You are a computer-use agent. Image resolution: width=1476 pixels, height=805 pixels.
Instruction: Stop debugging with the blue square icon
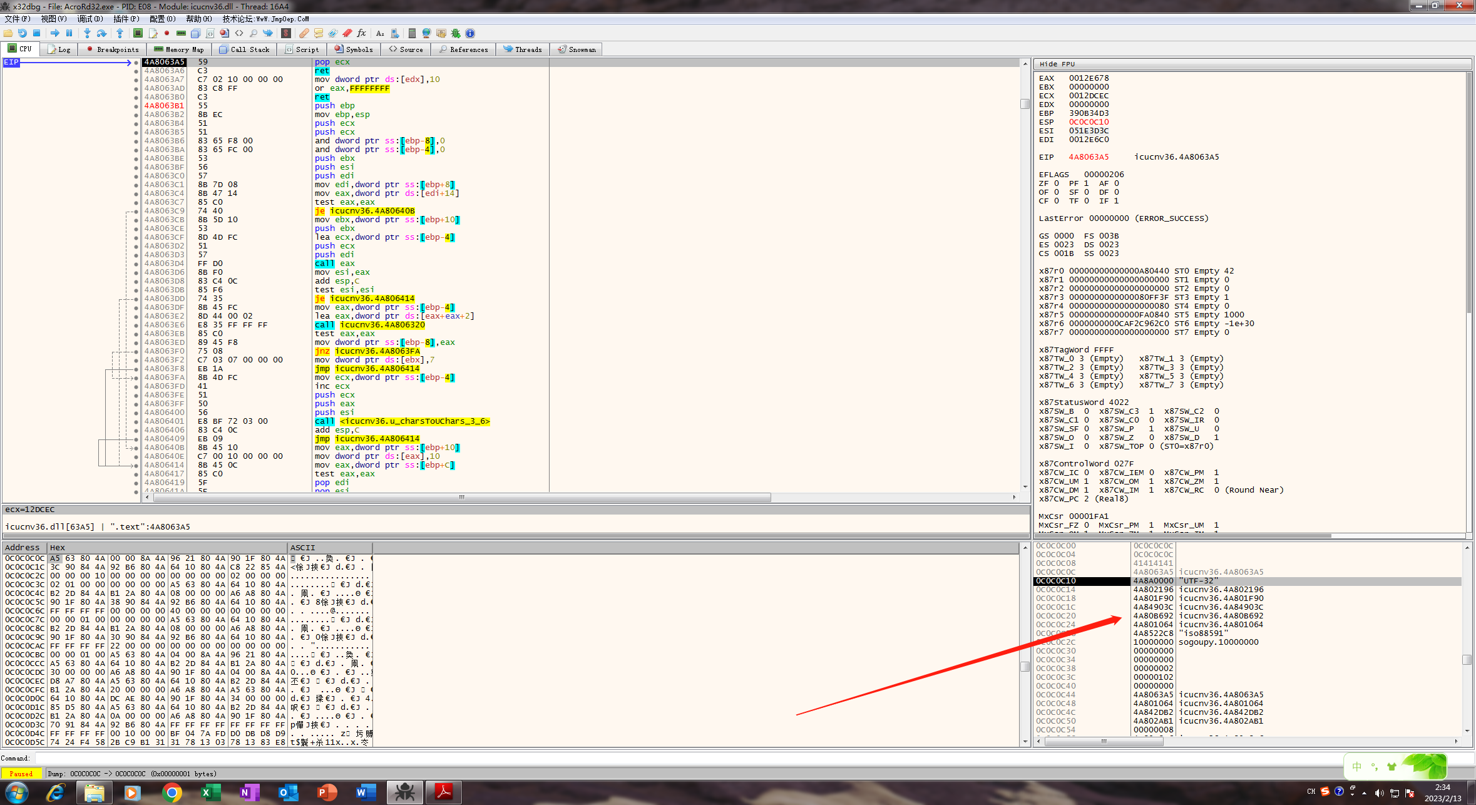[x=37, y=33]
